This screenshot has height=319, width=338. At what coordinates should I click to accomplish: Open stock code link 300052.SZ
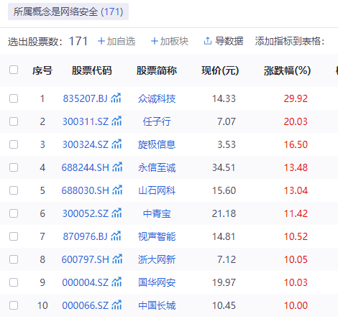click(x=86, y=213)
